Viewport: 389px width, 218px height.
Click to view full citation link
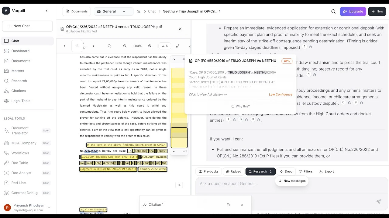pyautogui.click(x=208, y=94)
